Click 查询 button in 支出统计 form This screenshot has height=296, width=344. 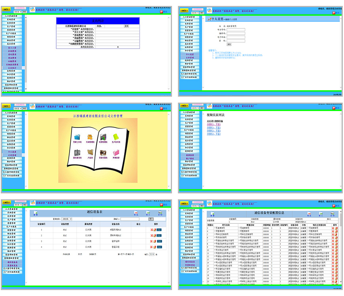(x=127, y=26)
